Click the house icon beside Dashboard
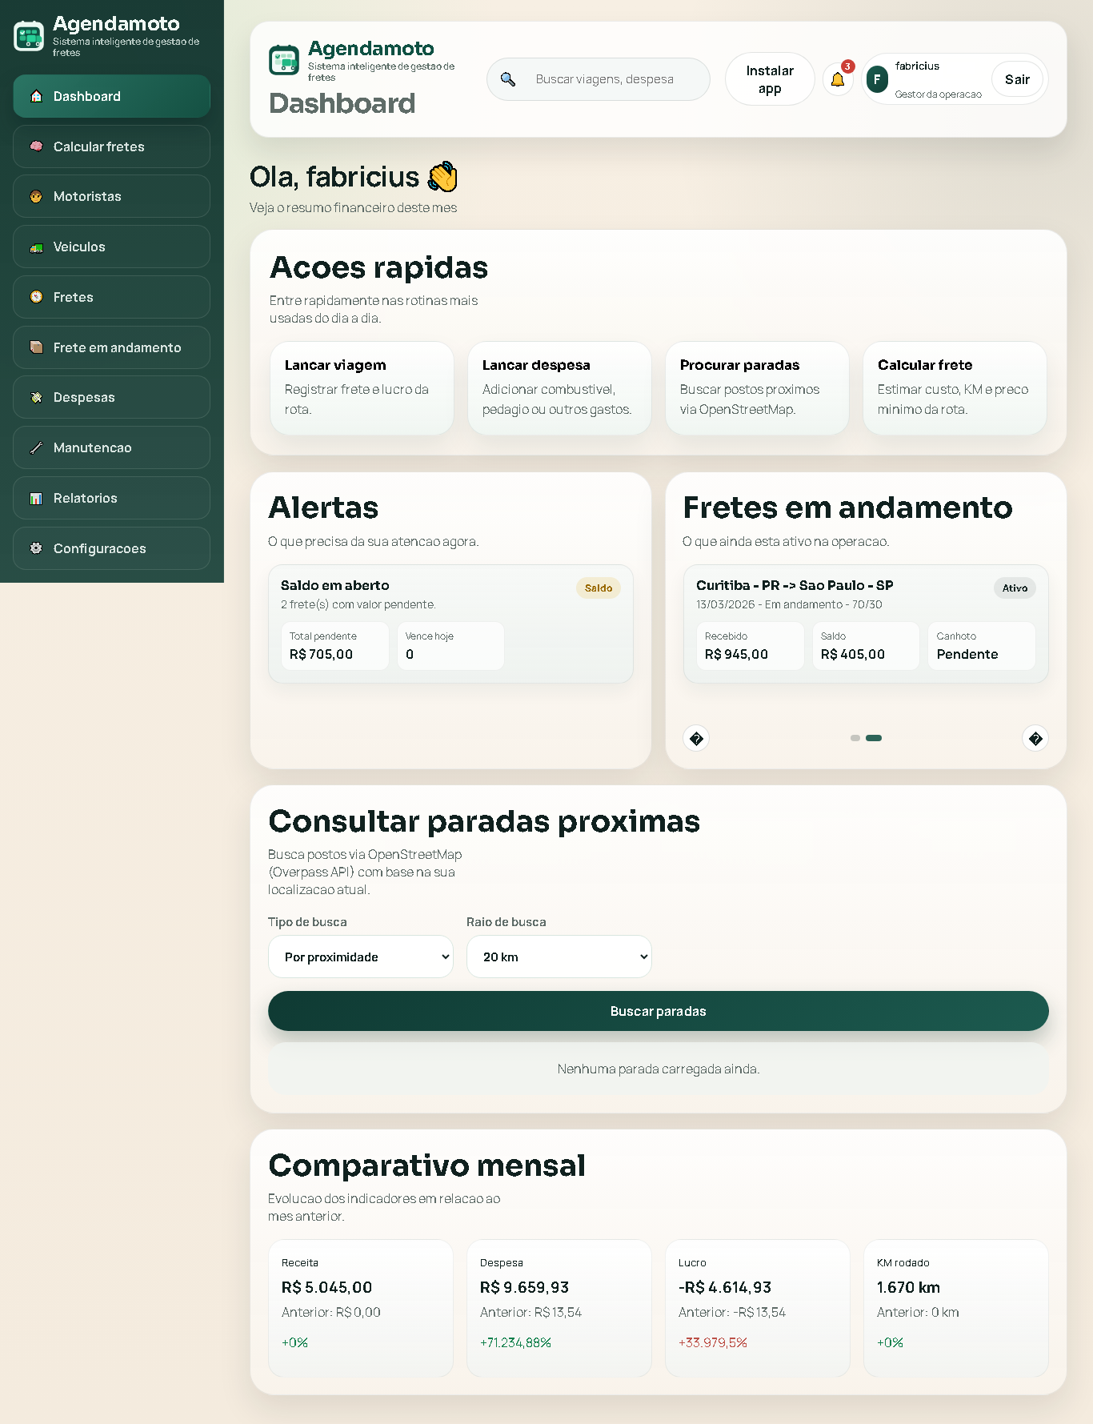Image resolution: width=1093 pixels, height=1424 pixels. tap(36, 96)
